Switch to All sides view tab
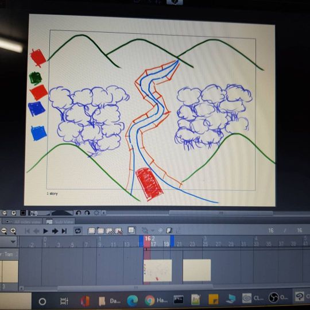310x310 pixels. [x=22, y=222]
